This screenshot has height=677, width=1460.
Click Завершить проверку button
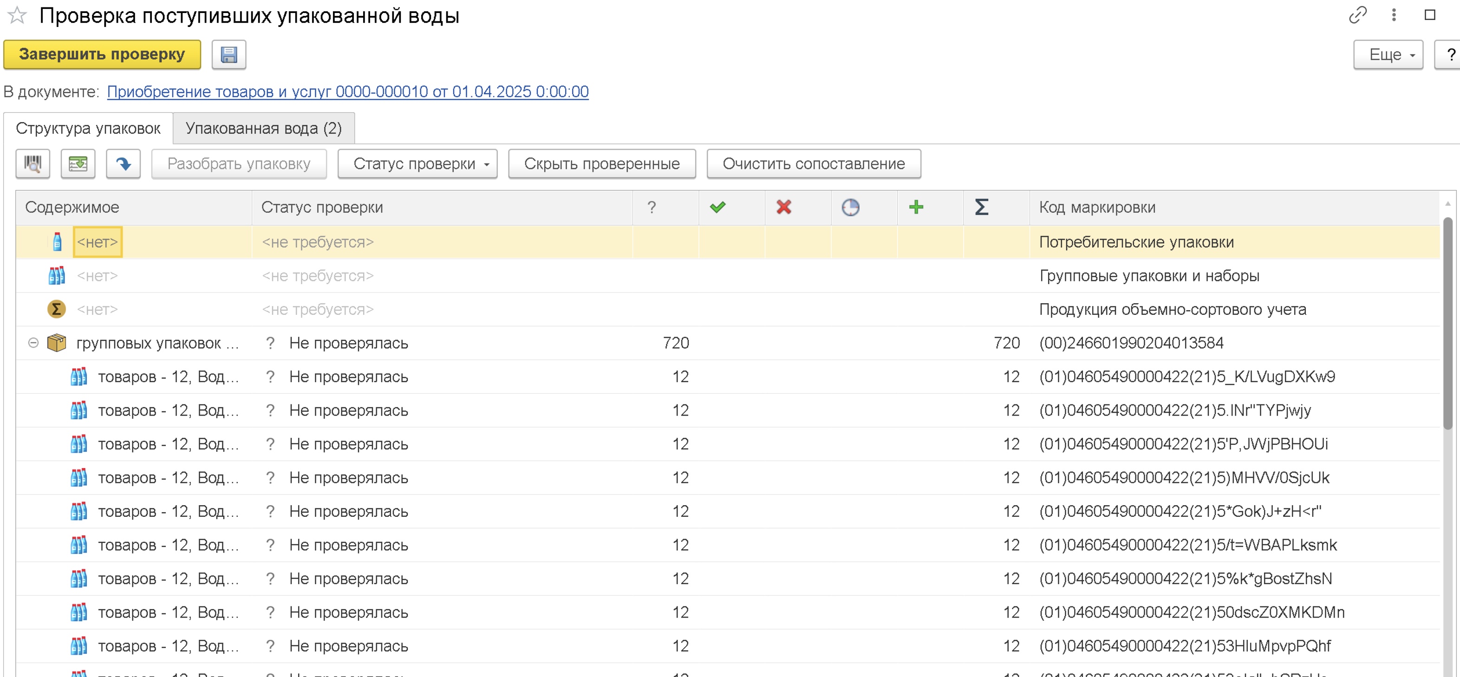(x=102, y=54)
